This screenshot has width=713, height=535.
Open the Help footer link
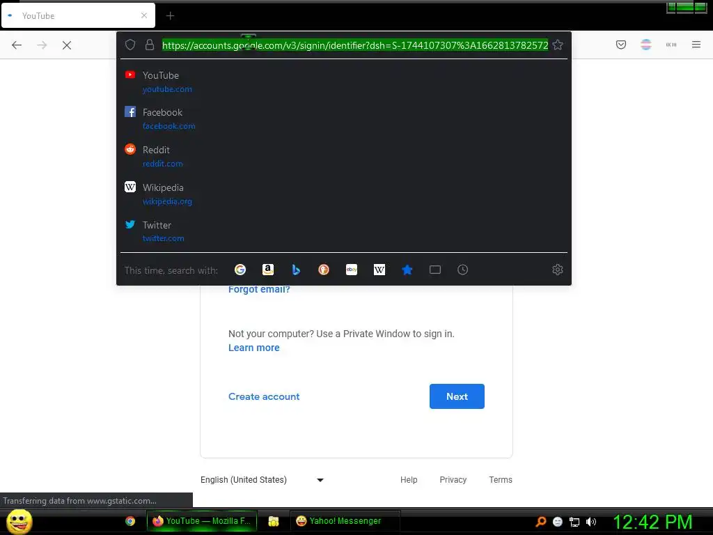[408, 479]
